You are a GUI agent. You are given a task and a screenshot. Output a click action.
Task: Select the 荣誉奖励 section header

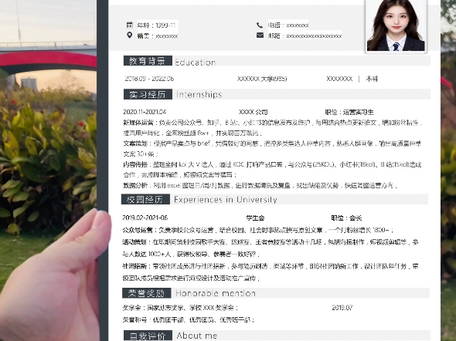[x=147, y=293]
